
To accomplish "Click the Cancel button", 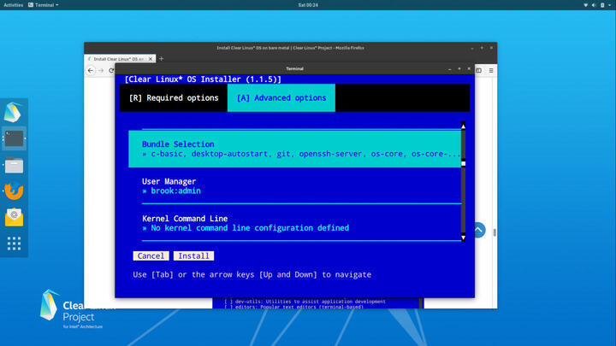I will pos(151,255).
